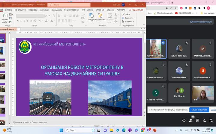The height and width of the screenshot is (134, 216).
Task: Click Создать слайд new slide icon
Action: (5, 16)
